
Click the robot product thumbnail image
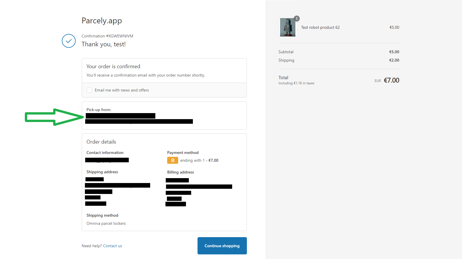point(287,27)
